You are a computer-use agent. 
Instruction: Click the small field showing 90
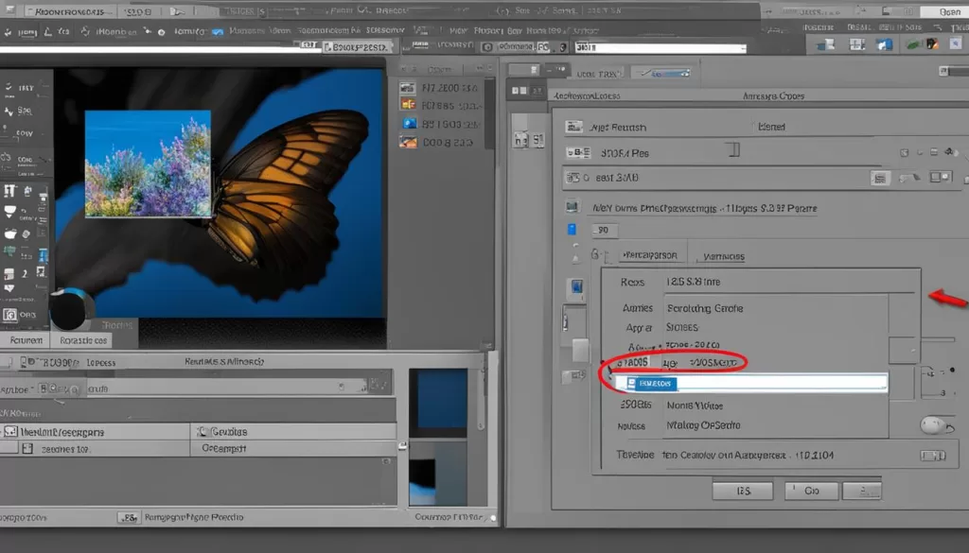605,231
